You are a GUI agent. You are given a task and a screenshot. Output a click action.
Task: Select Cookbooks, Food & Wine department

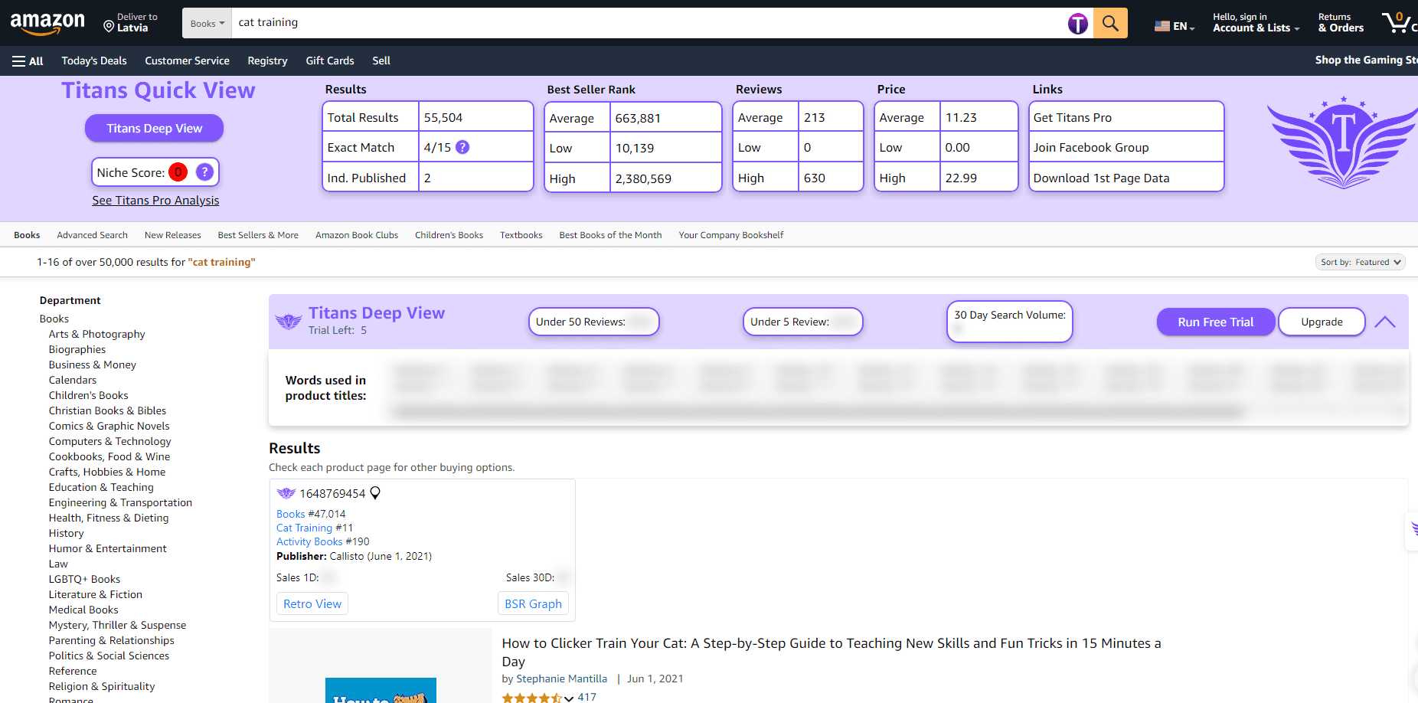pos(109,456)
